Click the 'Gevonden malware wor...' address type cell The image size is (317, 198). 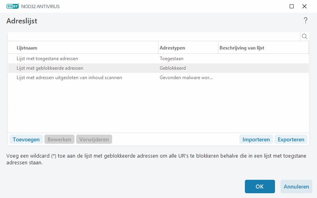click(x=186, y=78)
